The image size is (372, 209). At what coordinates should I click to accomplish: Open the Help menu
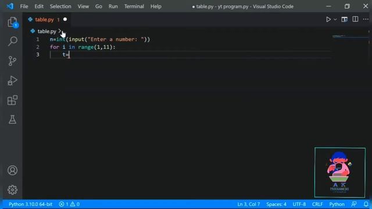156,6
